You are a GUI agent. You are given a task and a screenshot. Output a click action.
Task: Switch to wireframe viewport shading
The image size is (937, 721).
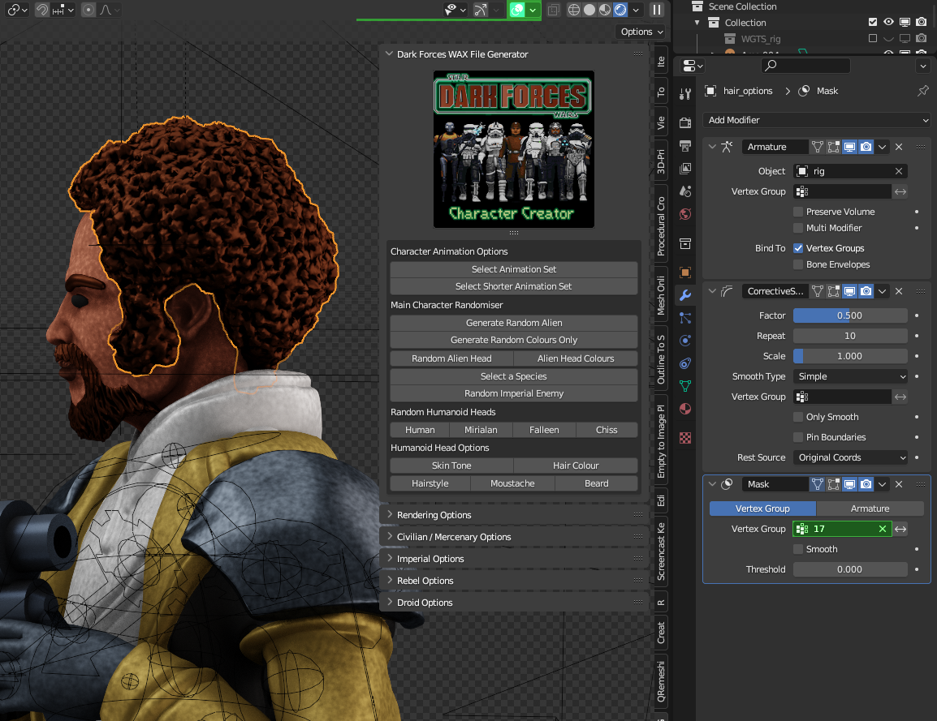pyautogui.click(x=574, y=10)
